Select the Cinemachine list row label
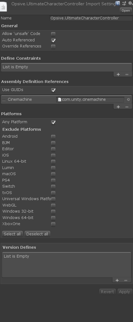The height and width of the screenshot is (322, 133). click(20, 99)
